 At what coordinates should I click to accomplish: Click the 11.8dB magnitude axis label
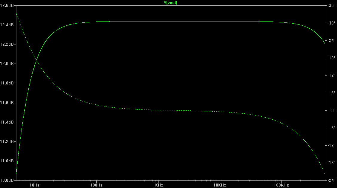pyautogui.click(x=7, y=83)
